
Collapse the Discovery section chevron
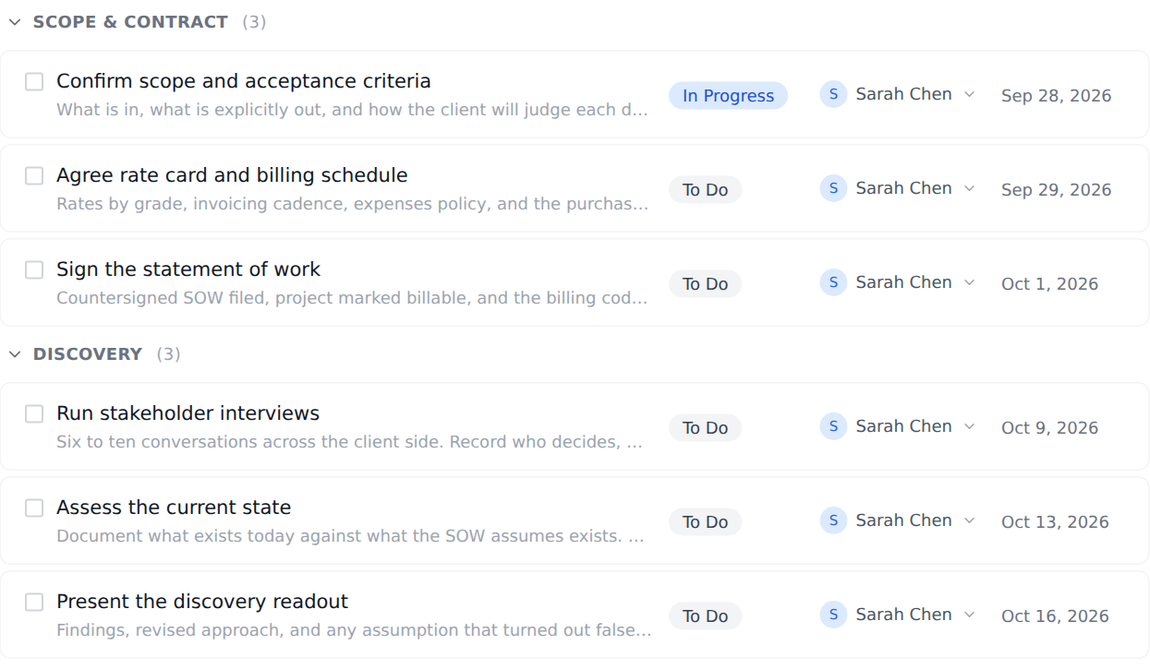click(15, 354)
